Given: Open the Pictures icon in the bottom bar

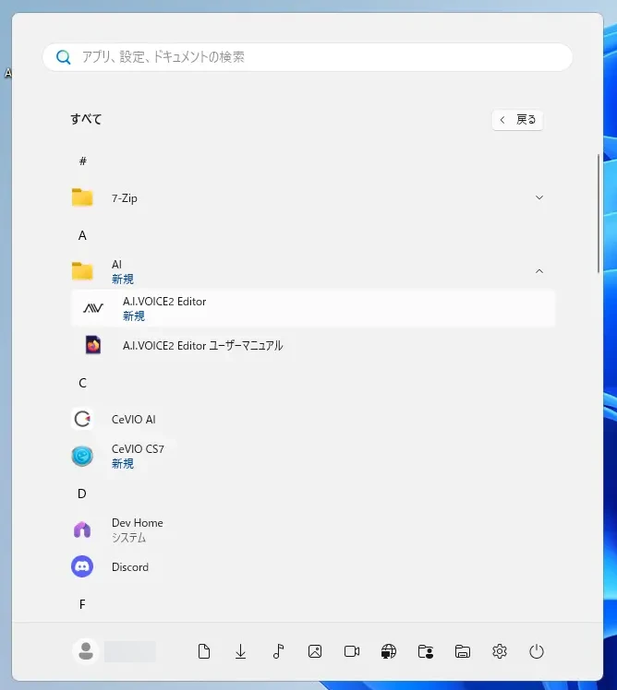Looking at the screenshot, I should (315, 651).
